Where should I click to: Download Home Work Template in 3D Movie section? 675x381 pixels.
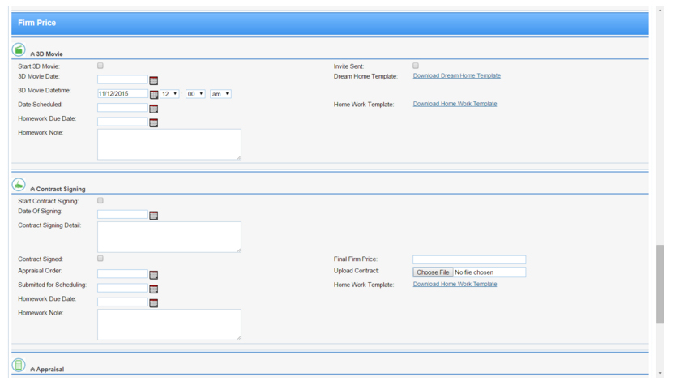pyautogui.click(x=455, y=104)
